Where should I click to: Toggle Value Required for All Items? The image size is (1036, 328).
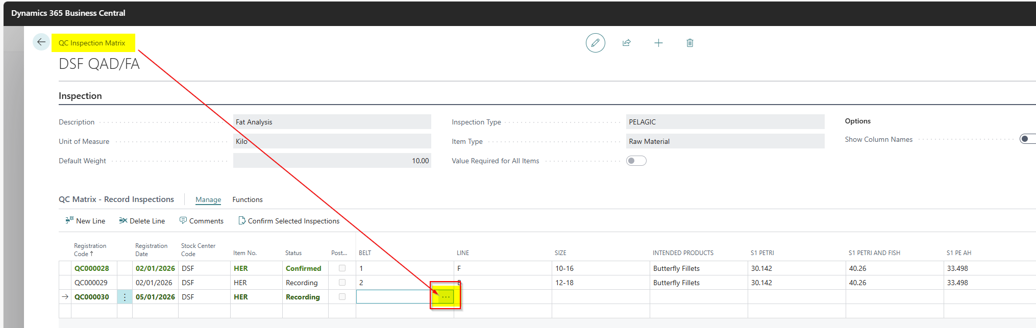[636, 161]
